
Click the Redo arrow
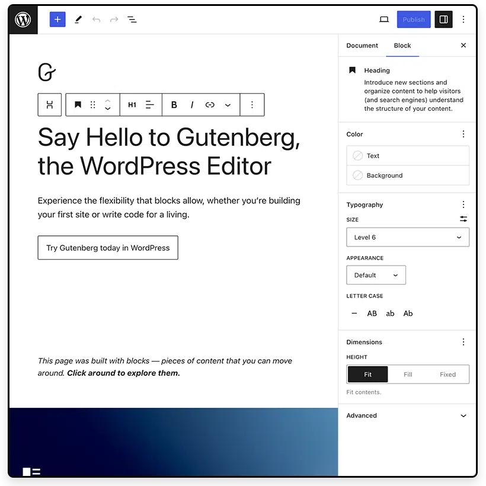[x=114, y=20]
